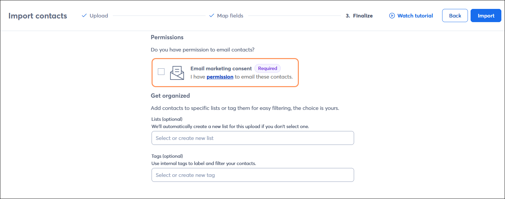Image resolution: width=505 pixels, height=199 pixels.
Task: Click the checkmark beside Map fields
Action: click(211, 15)
